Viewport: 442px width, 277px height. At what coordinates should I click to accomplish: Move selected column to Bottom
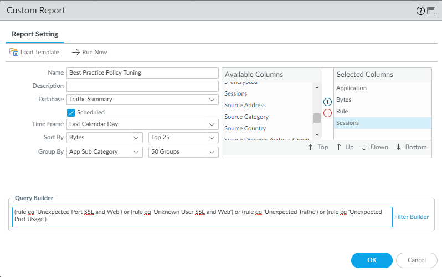click(410, 147)
